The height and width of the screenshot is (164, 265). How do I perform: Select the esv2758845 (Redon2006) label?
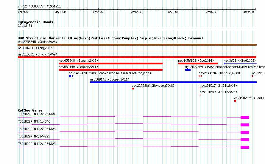click(38, 42)
